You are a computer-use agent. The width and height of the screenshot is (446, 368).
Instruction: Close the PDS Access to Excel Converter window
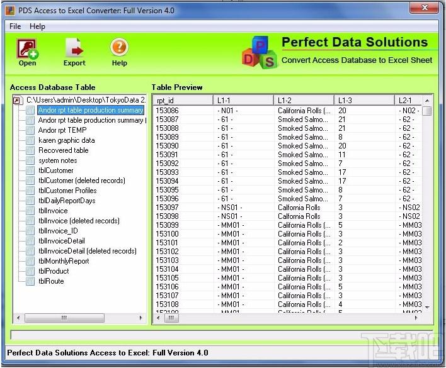(424, 8)
